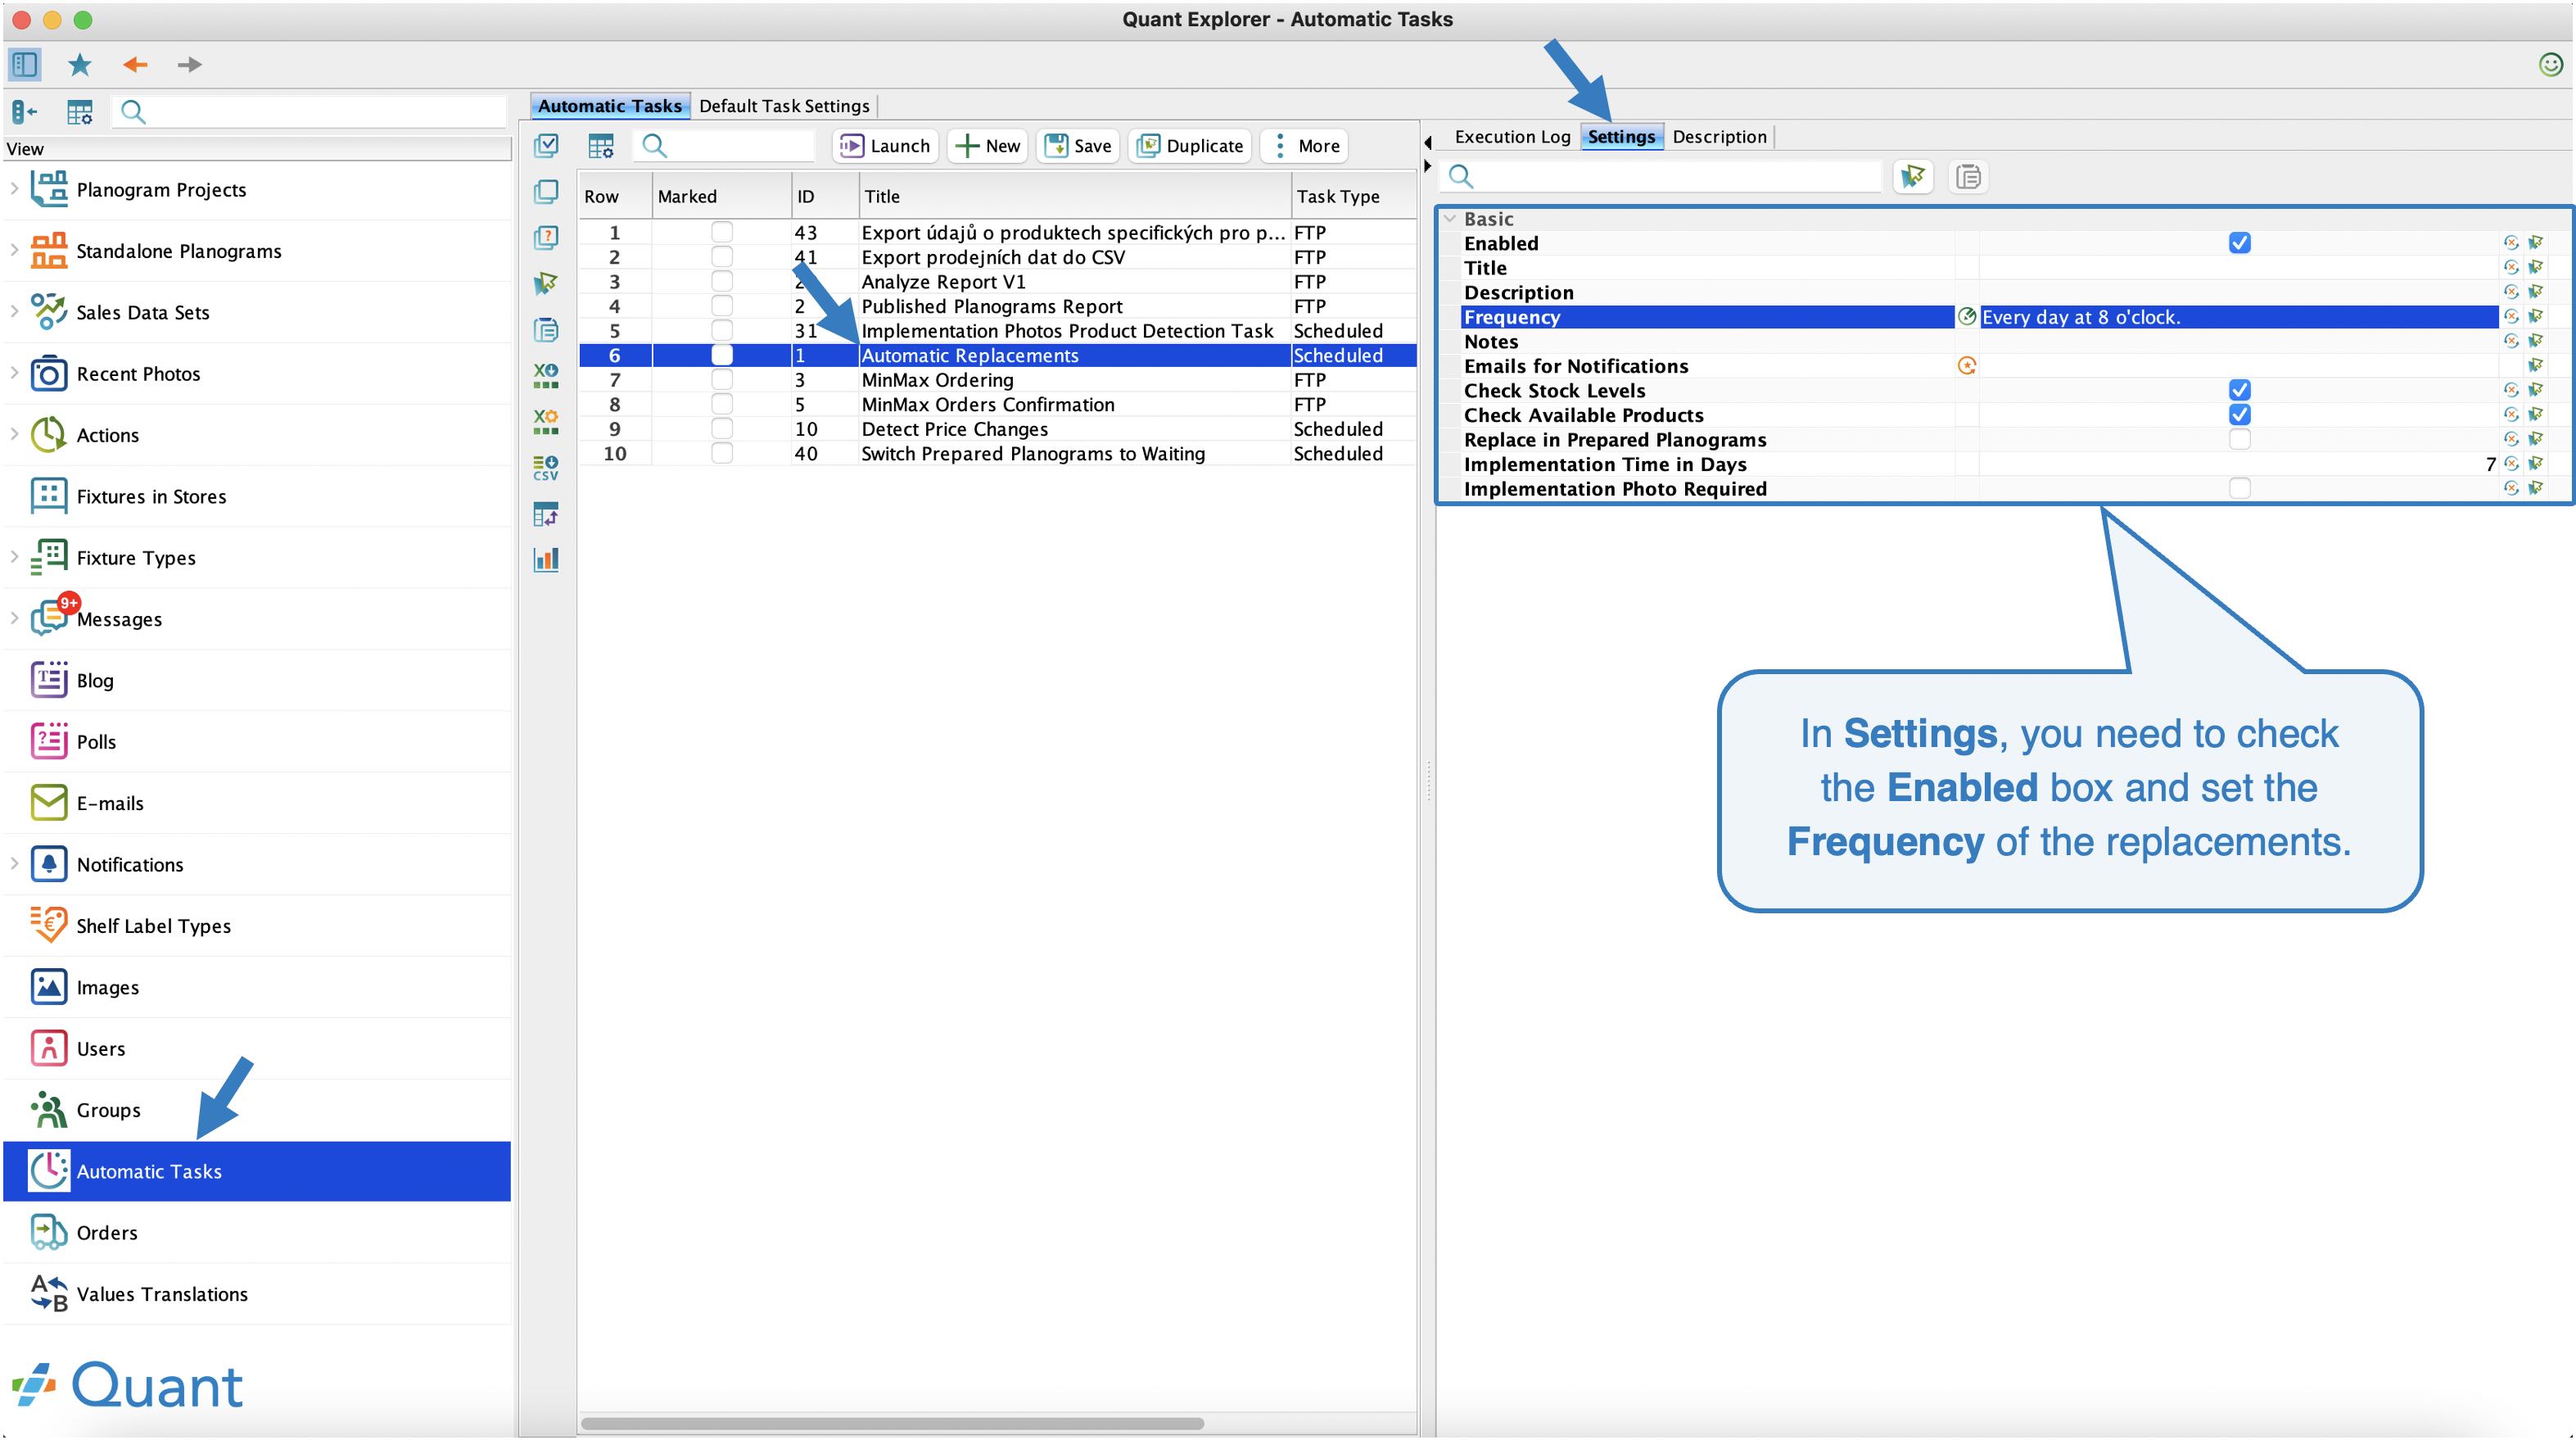The image size is (2576, 1440).
Task: Click the blue star favorites icon
Action: [80, 65]
